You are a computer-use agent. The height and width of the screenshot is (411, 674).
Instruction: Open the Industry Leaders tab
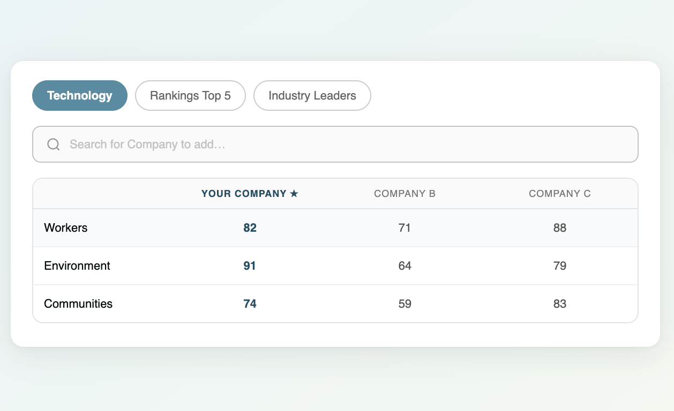[312, 96]
